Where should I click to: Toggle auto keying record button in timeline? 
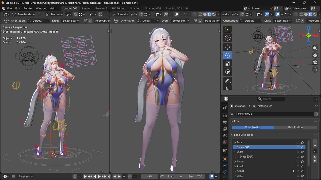[x=75, y=177]
